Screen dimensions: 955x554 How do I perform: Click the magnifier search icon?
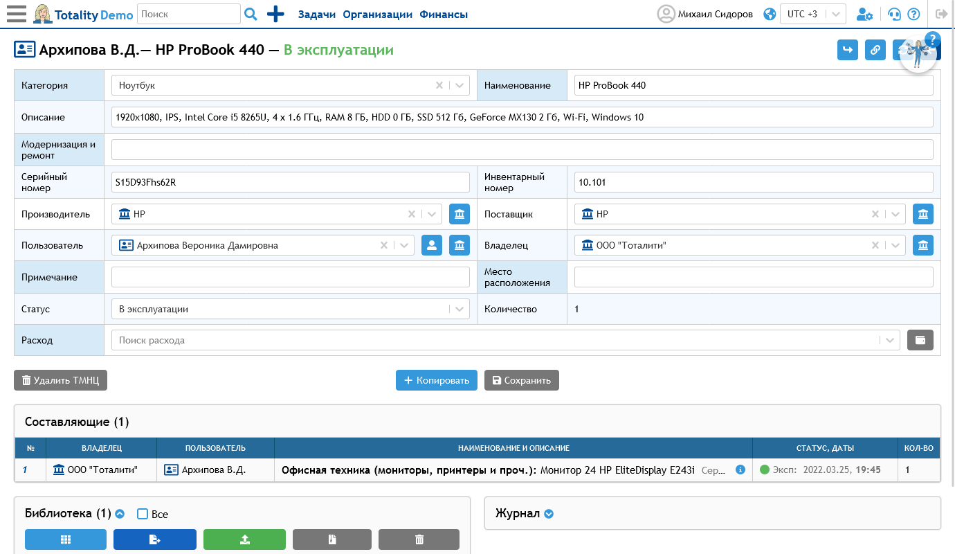[x=251, y=14]
